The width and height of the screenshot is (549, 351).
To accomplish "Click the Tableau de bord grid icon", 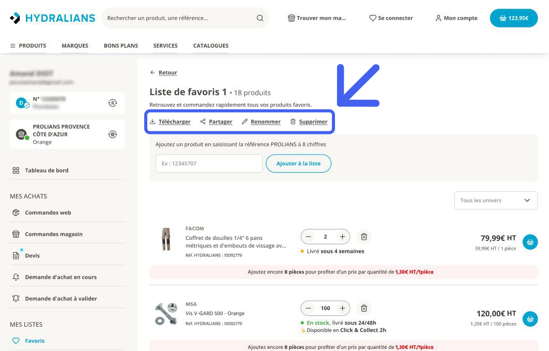I will tap(16, 171).
